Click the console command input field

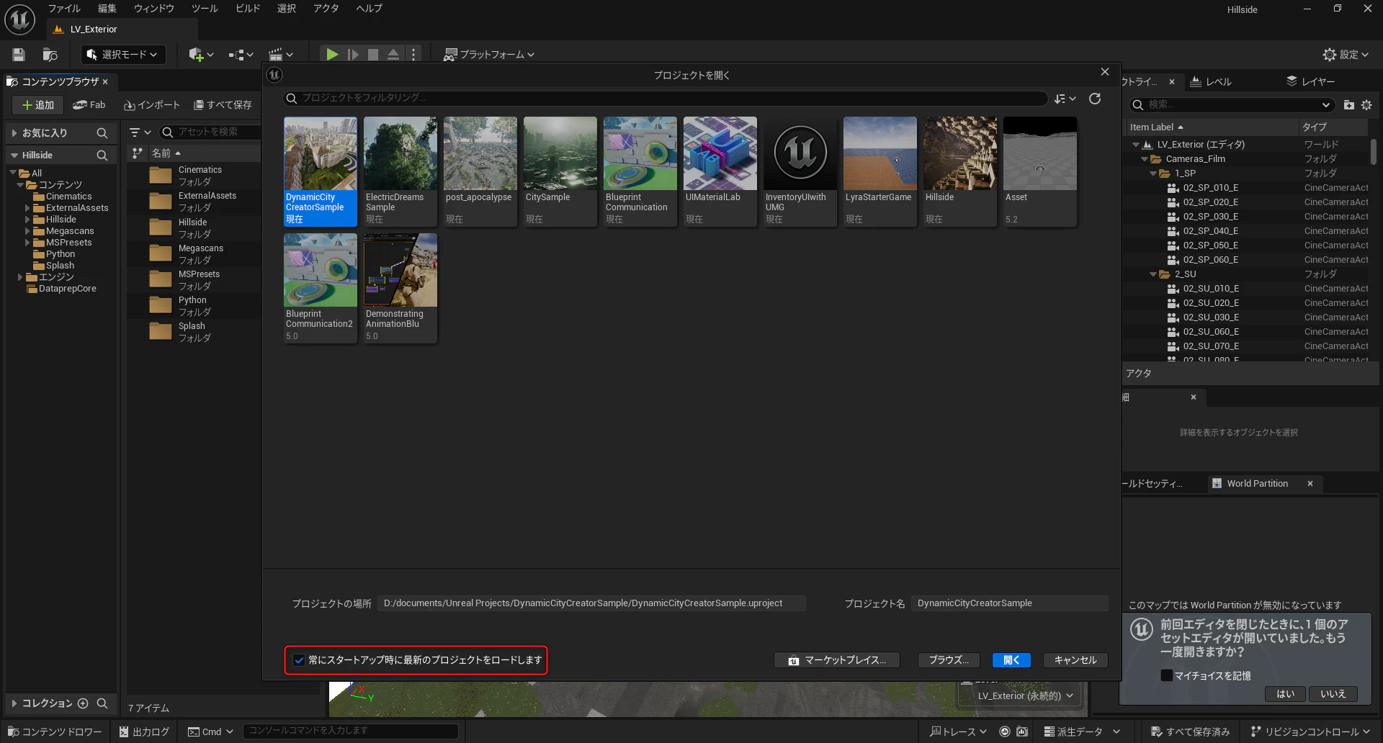point(351,731)
